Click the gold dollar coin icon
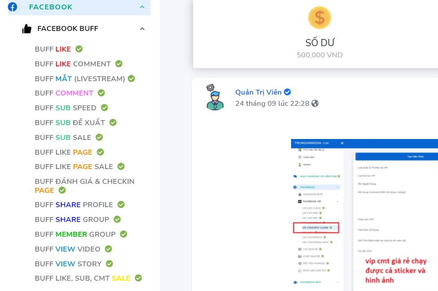 [x=319, y=18]
